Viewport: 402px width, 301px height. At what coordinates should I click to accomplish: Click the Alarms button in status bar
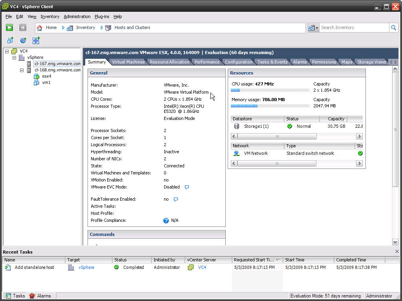[x=40, y=296]
